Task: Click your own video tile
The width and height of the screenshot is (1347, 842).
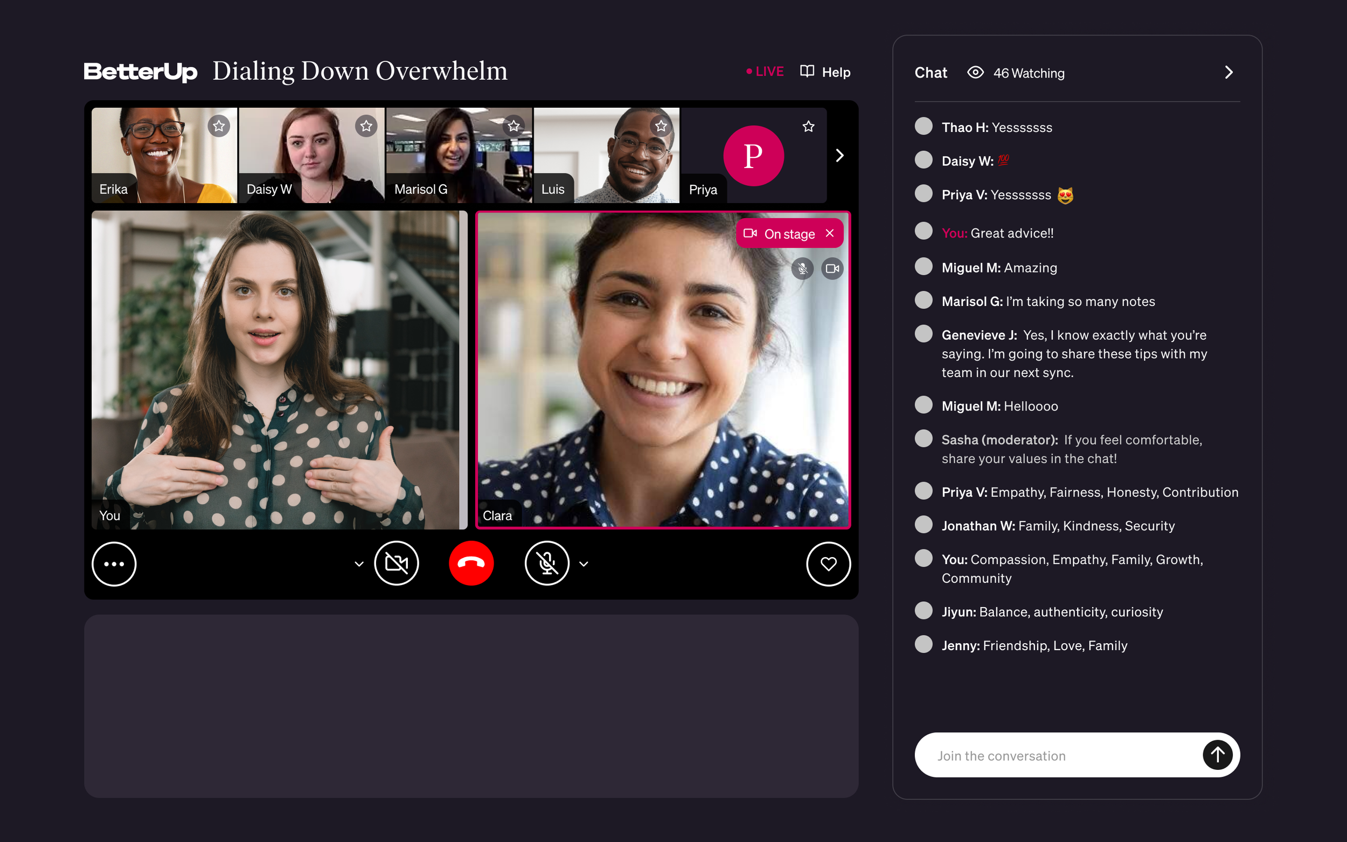Action: point(280,370)
